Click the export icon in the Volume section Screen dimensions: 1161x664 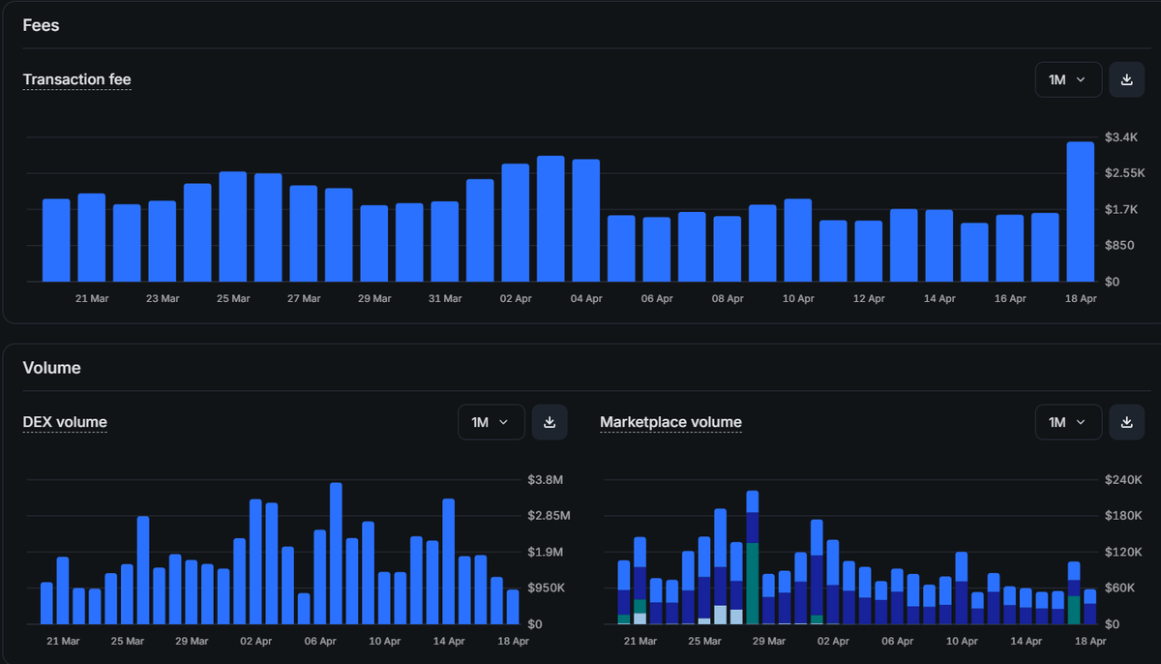[550, 422]
